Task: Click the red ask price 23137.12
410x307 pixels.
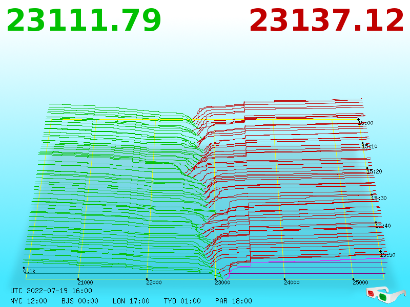Action: pos(326,20)
